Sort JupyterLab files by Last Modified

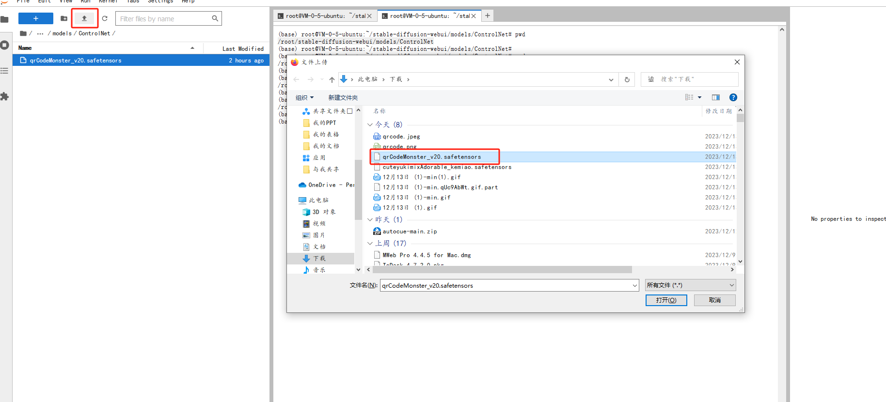(x=237, y=48)
